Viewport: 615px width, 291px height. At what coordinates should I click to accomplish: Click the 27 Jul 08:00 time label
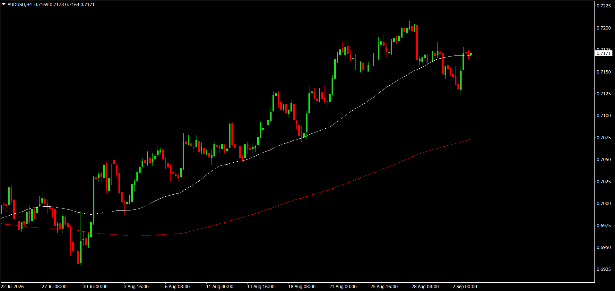(x=54, y=287)
